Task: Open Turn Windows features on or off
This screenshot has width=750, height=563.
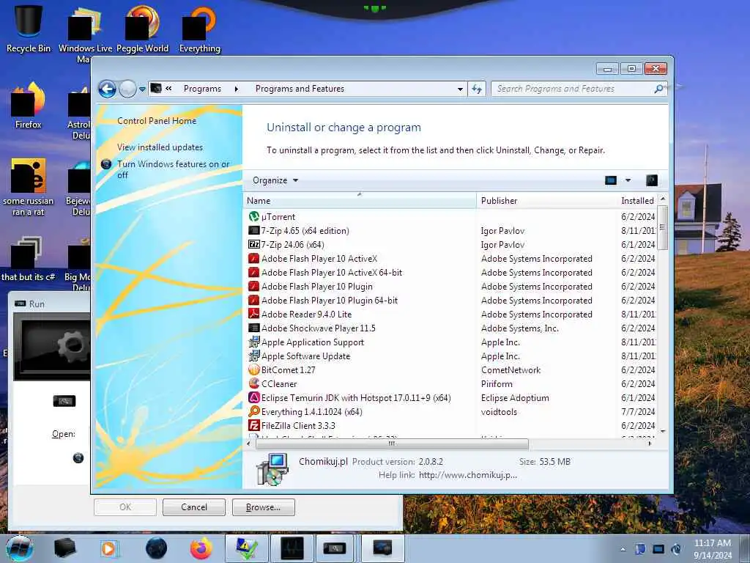Action: click(x=173, y=169)
